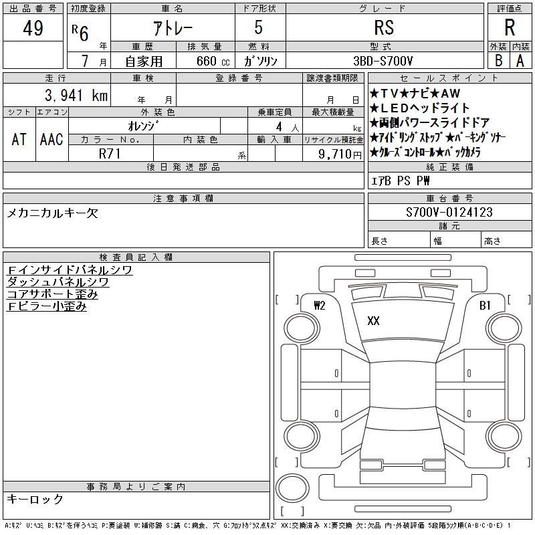Select the recycle deposit 9,710円
This screenshot has width=535, height=535.
(x=340, y=154)
